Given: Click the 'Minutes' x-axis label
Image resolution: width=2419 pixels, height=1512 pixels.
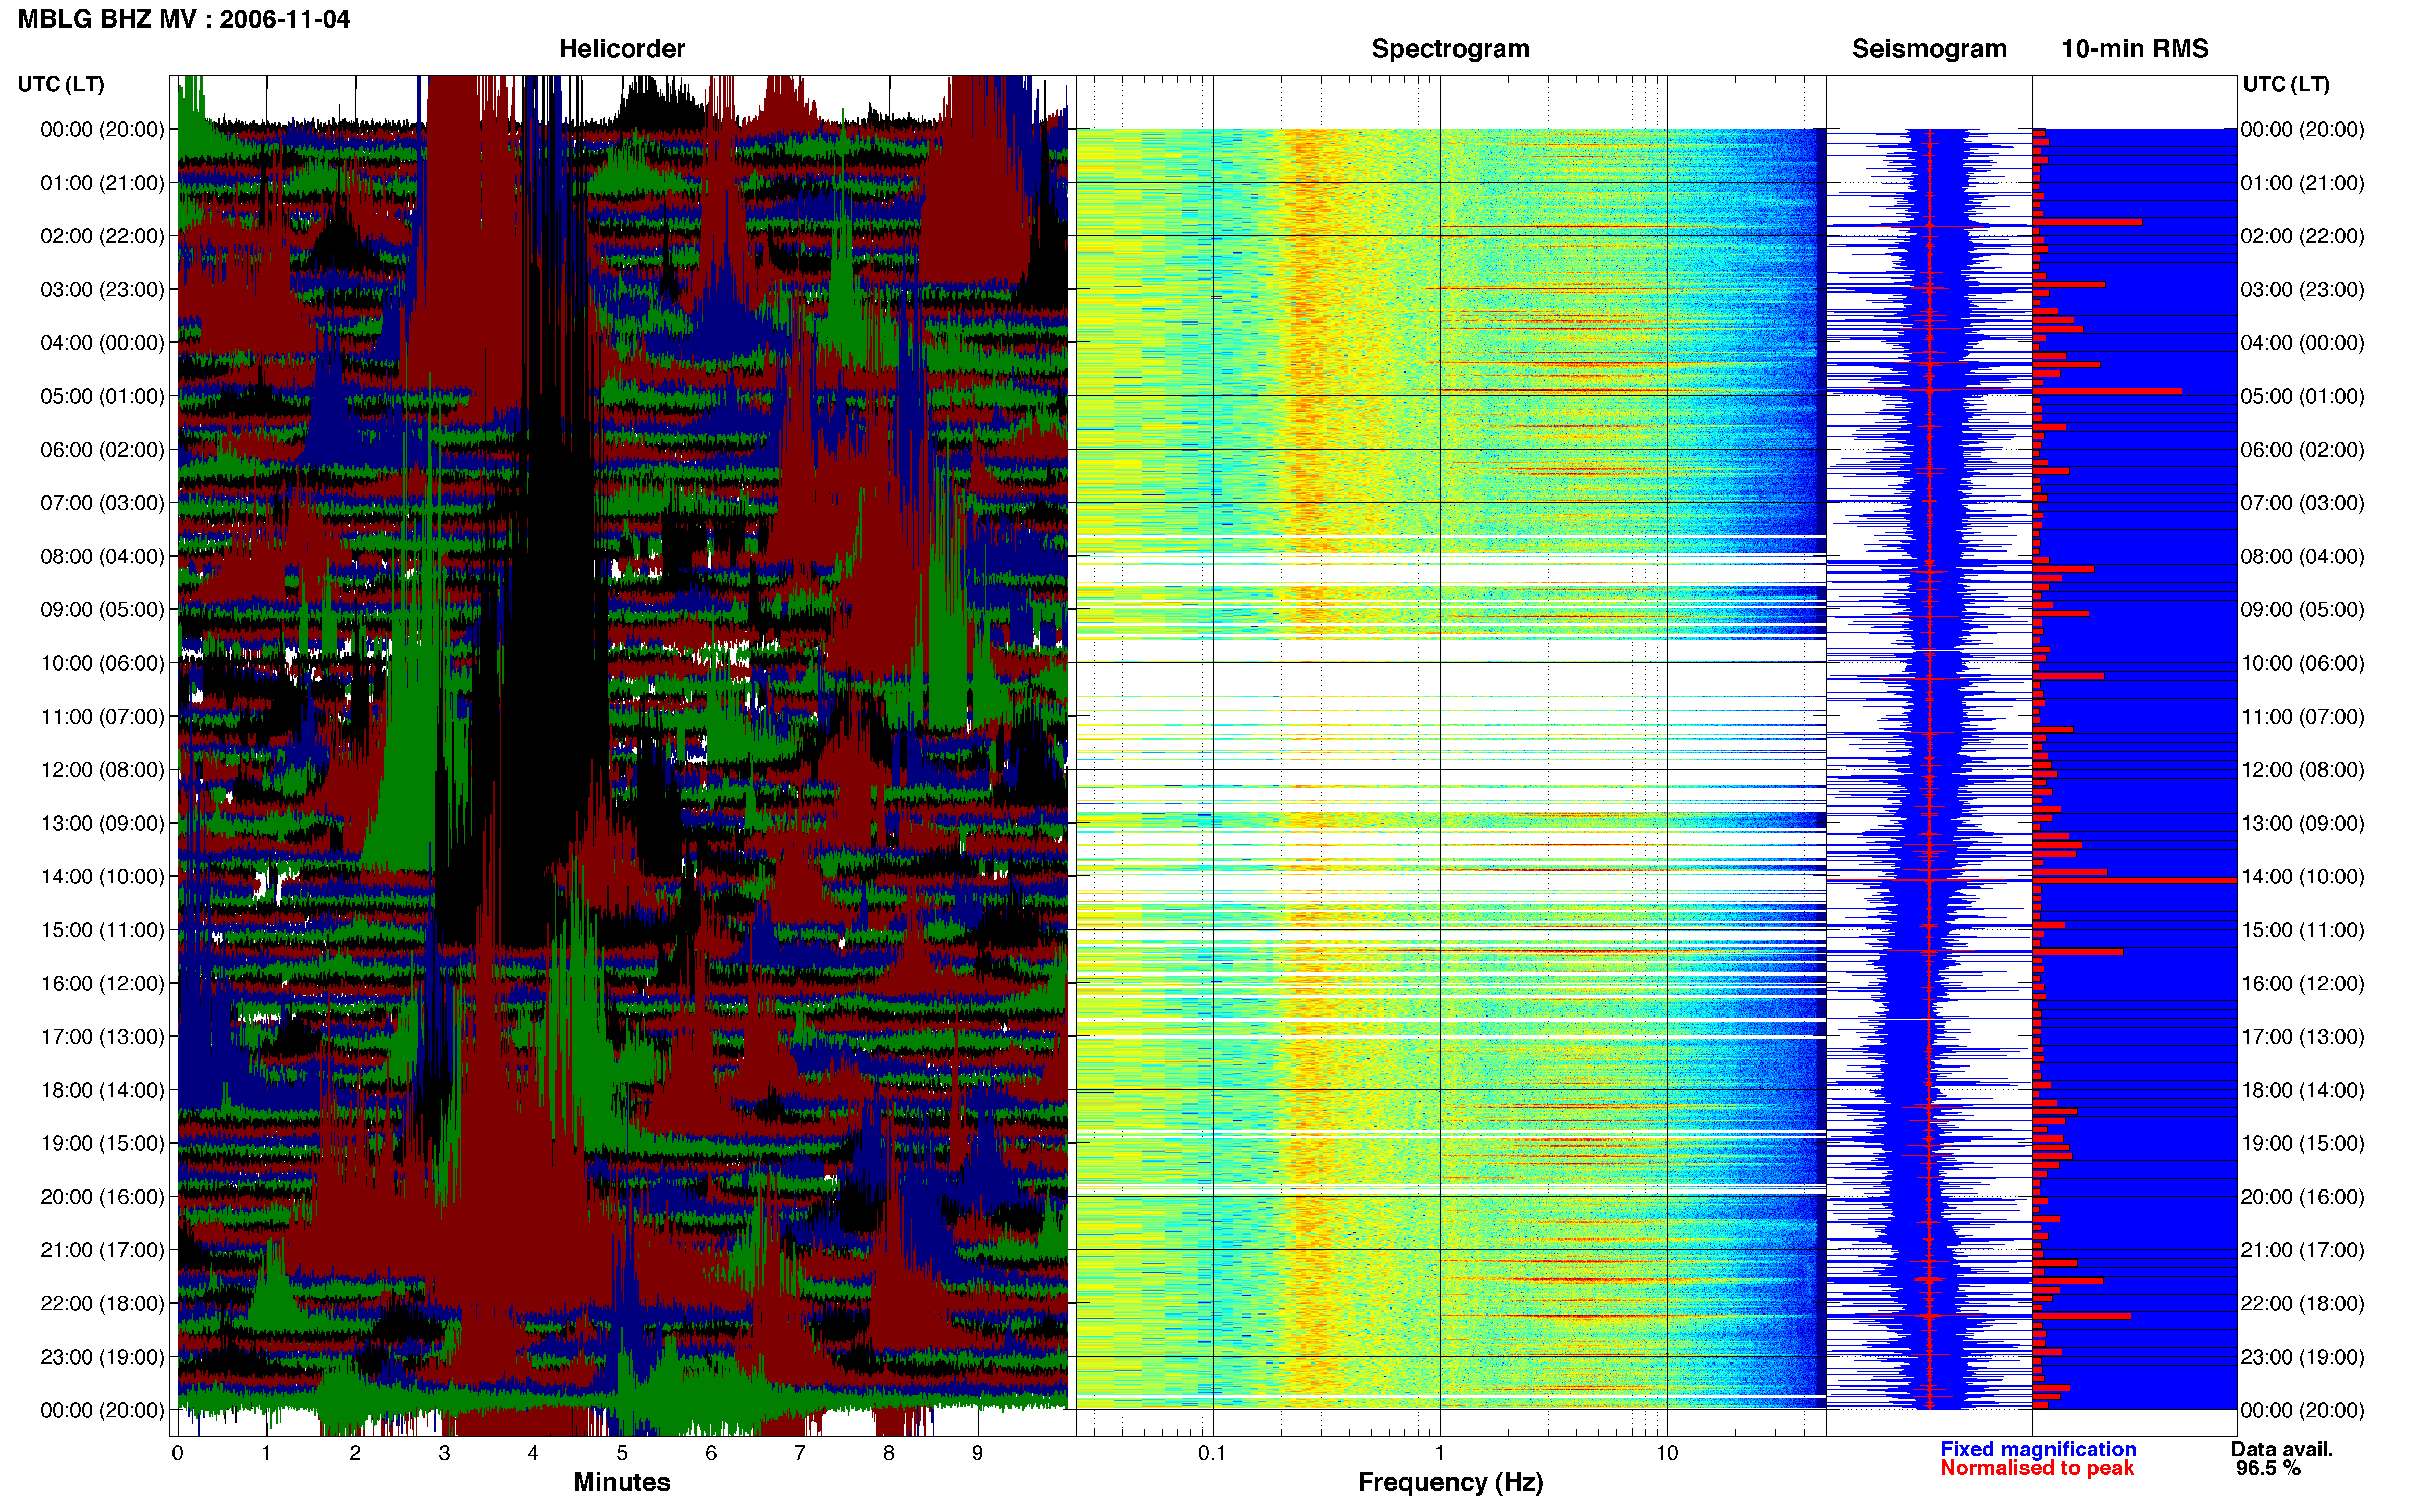Looking at the screenshot, I should pos(622,1482).
